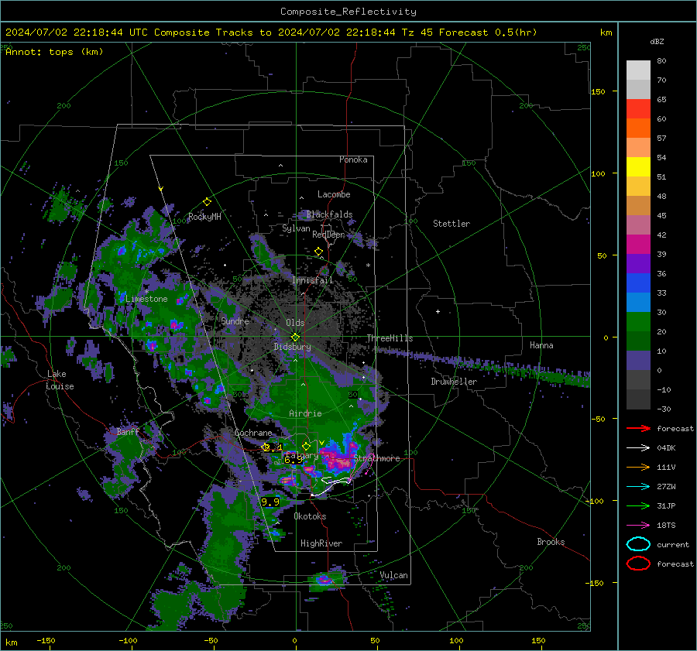Viewport: 697px width, 651px height.
Task: Click the Innisfail city label
Action: 312,280
